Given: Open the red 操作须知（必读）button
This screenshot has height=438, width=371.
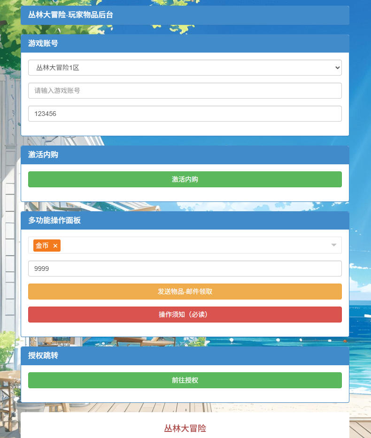Looking at the screenshot, I should [x=185, y=315].
